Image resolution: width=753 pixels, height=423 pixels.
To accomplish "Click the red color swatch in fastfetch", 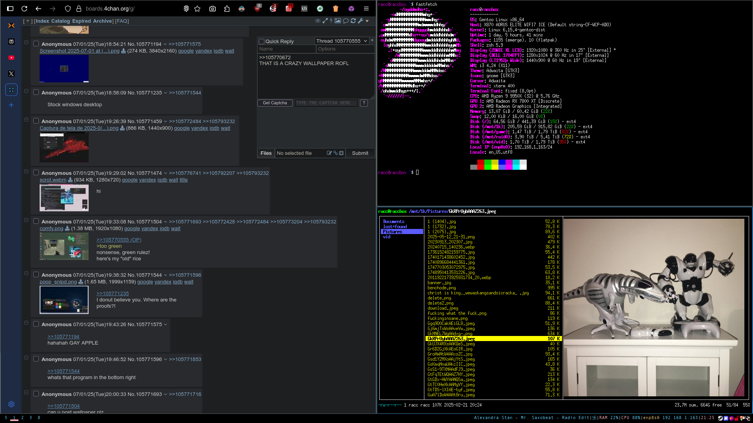I will (x=481, y=165).
